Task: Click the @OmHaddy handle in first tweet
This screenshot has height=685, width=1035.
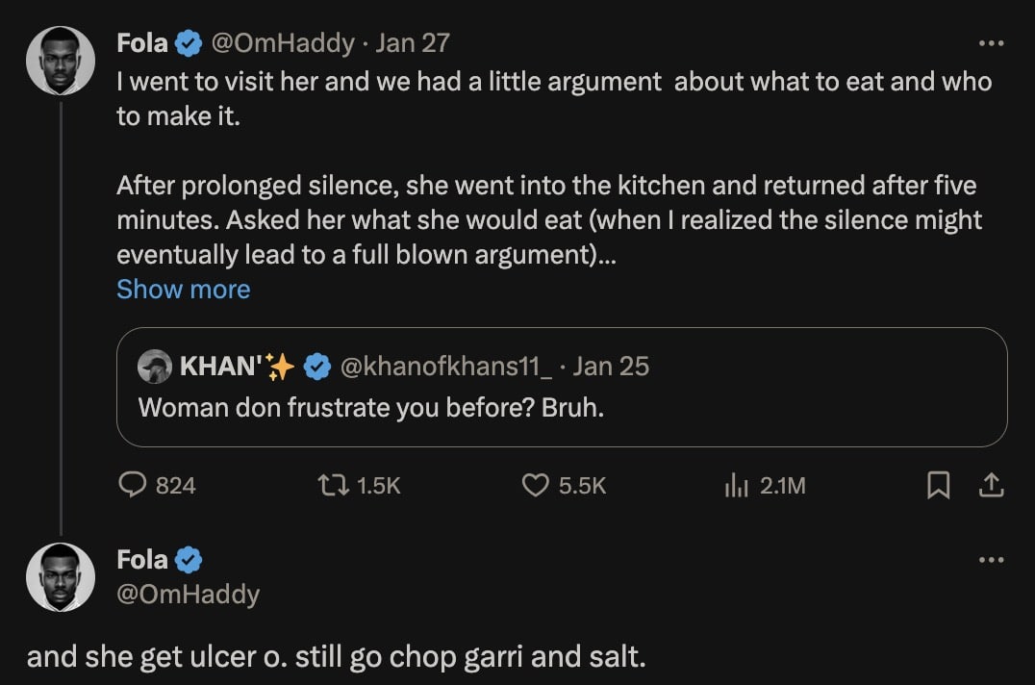Action: (x=284, y=43)
